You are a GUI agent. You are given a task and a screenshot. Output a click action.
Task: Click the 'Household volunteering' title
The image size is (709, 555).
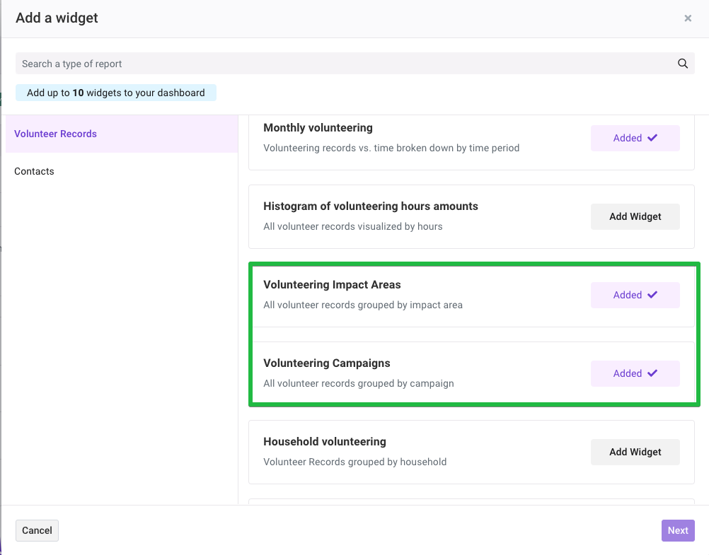(x=325, y=442)
